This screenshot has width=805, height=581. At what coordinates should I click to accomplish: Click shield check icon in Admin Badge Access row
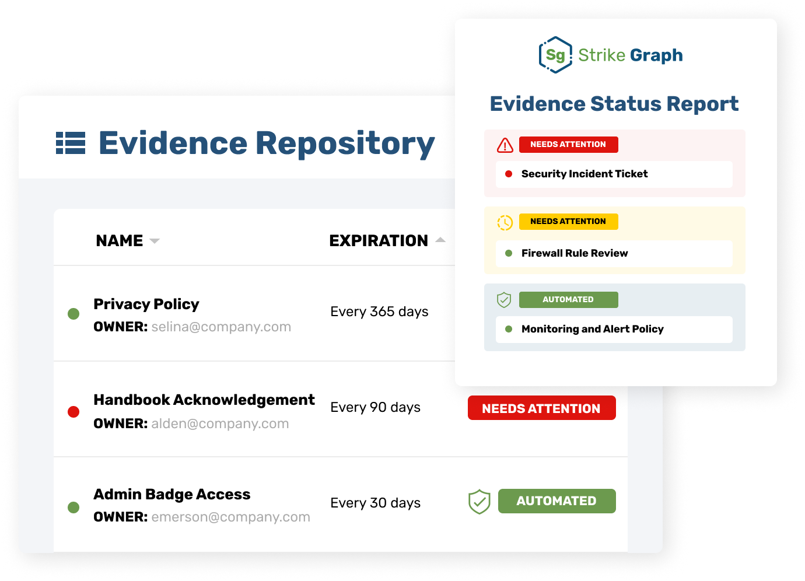tap(480, 502)
